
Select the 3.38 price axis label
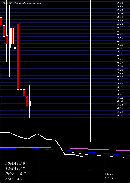point(120,115)
